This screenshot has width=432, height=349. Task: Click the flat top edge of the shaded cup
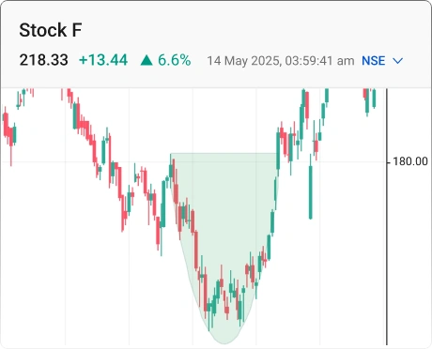pyautogui.click(x=224, y=153)
